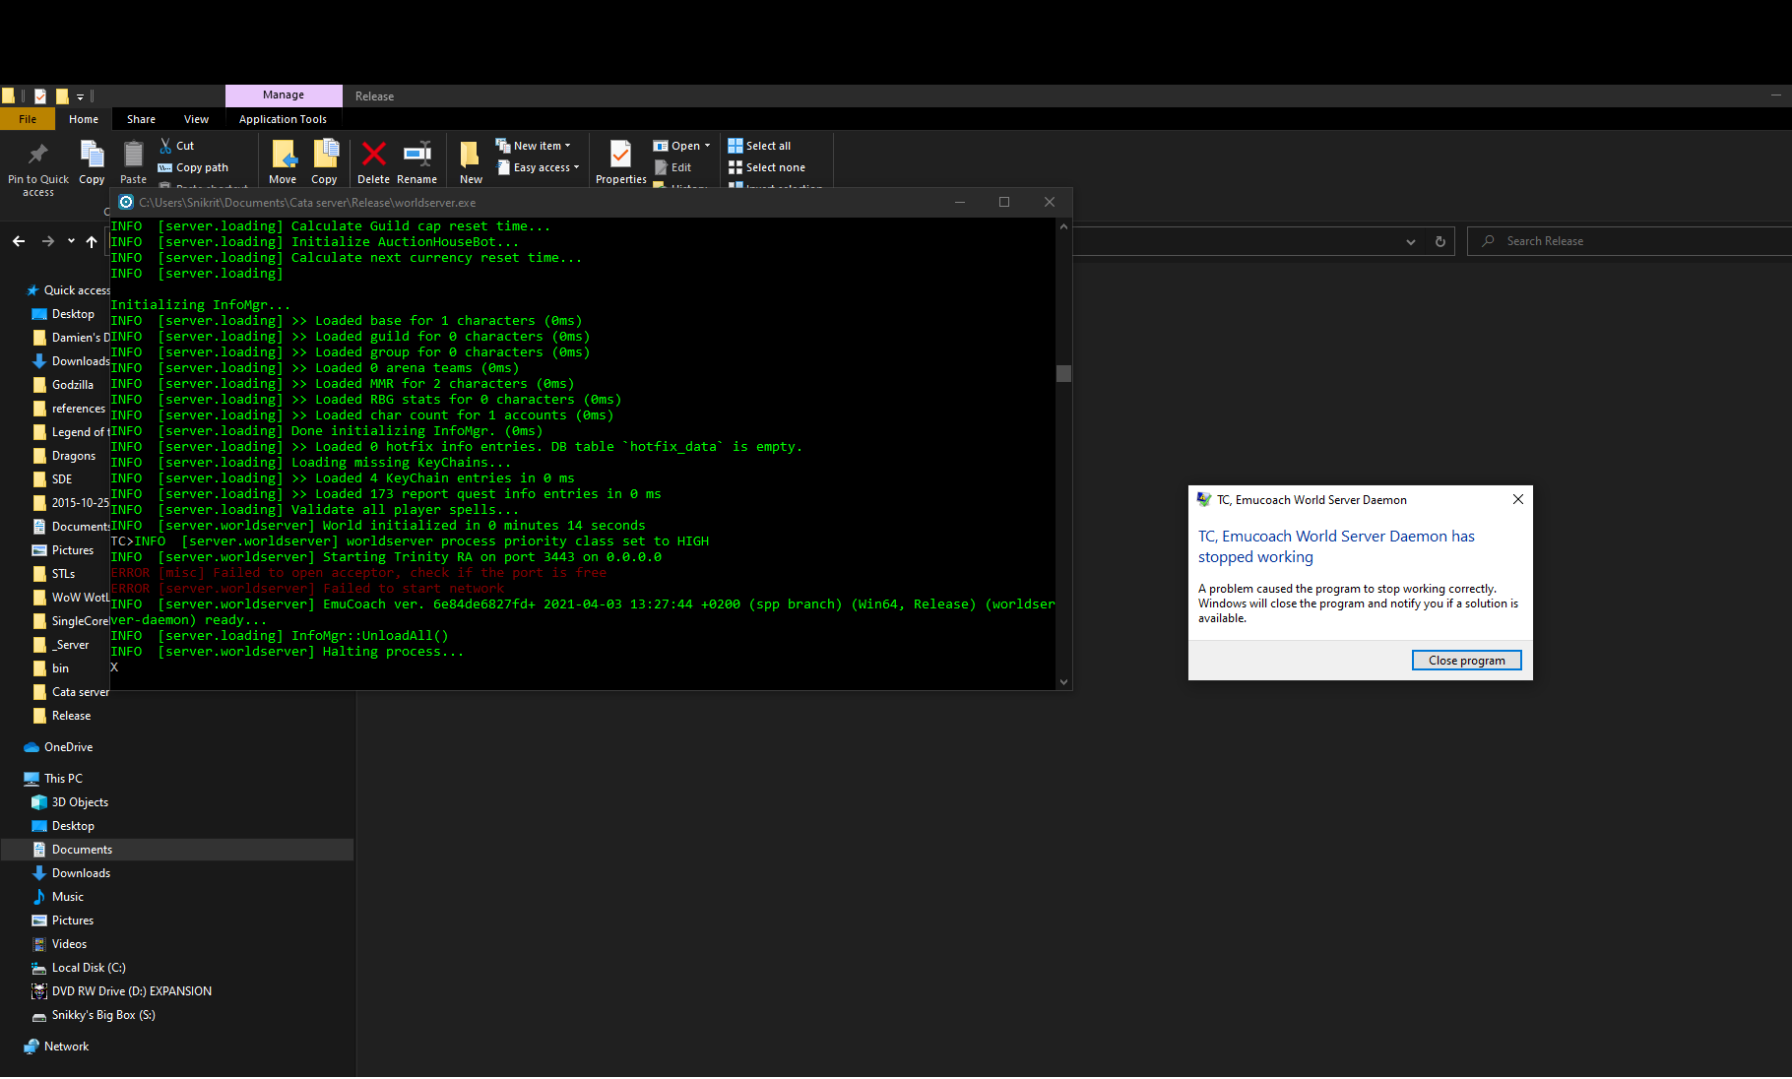The image size is (1792, 1079).
Task: Open the File tab
Action: tap(28, 119)
